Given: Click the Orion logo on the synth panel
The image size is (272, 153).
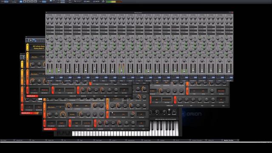Looking at the screenshot, I should (x=192, y=114).
